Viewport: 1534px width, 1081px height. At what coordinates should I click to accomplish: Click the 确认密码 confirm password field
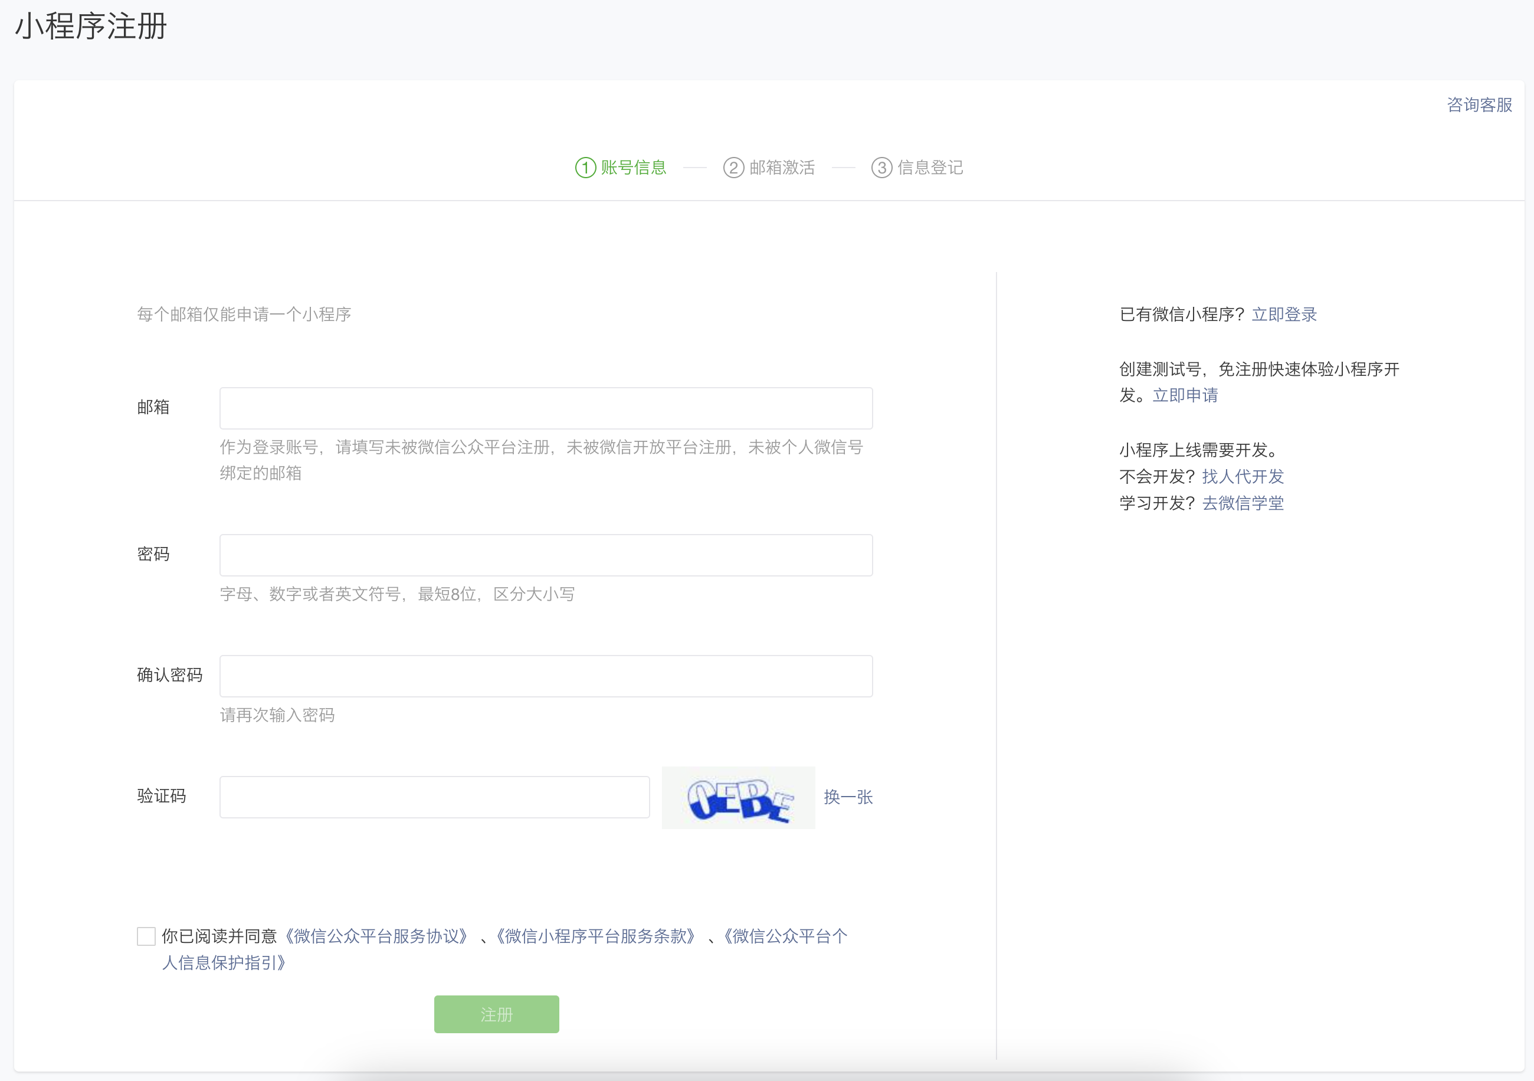pos(546,676)
